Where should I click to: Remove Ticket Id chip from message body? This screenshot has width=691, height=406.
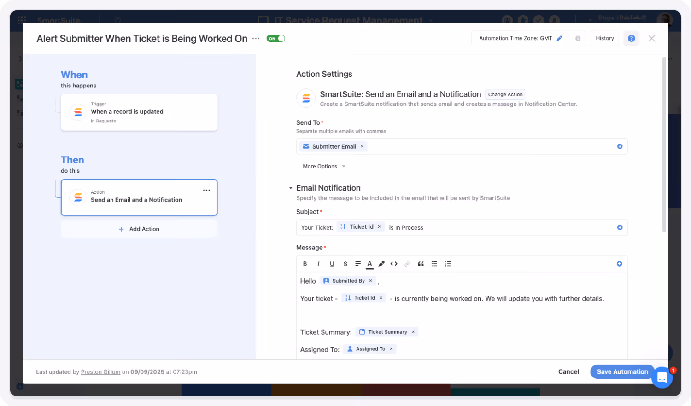click(x=381, y=298)
